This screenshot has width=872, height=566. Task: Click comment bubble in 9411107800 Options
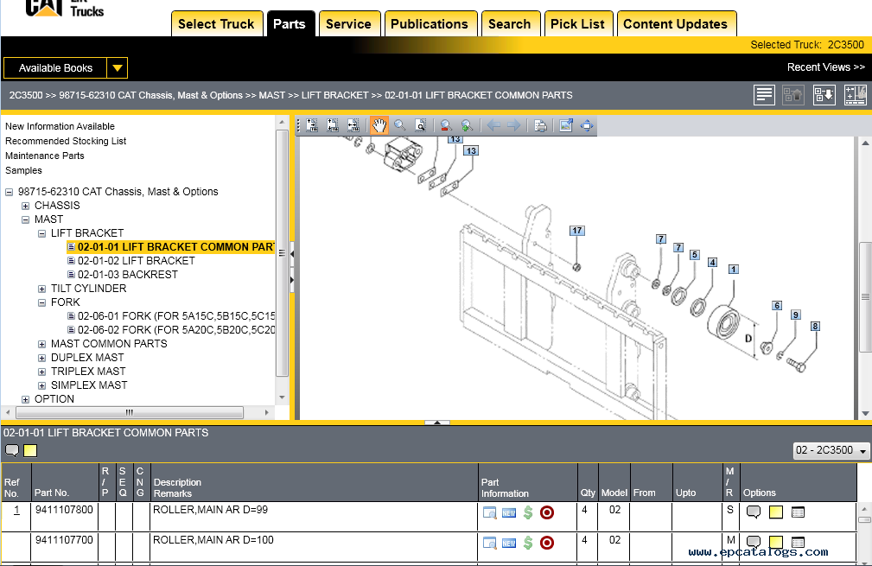click(x=754, y=512)
